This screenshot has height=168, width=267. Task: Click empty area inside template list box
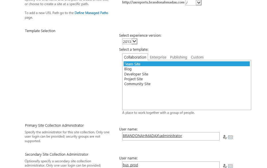(186, 99)
